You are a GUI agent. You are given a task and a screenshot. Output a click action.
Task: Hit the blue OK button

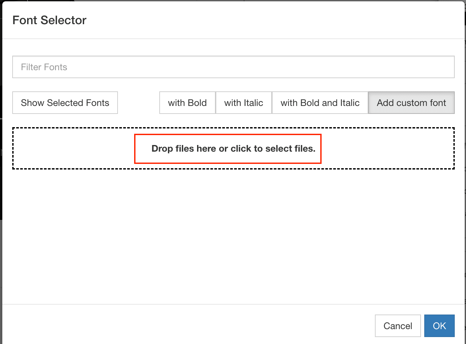click(x=439, y=326)
